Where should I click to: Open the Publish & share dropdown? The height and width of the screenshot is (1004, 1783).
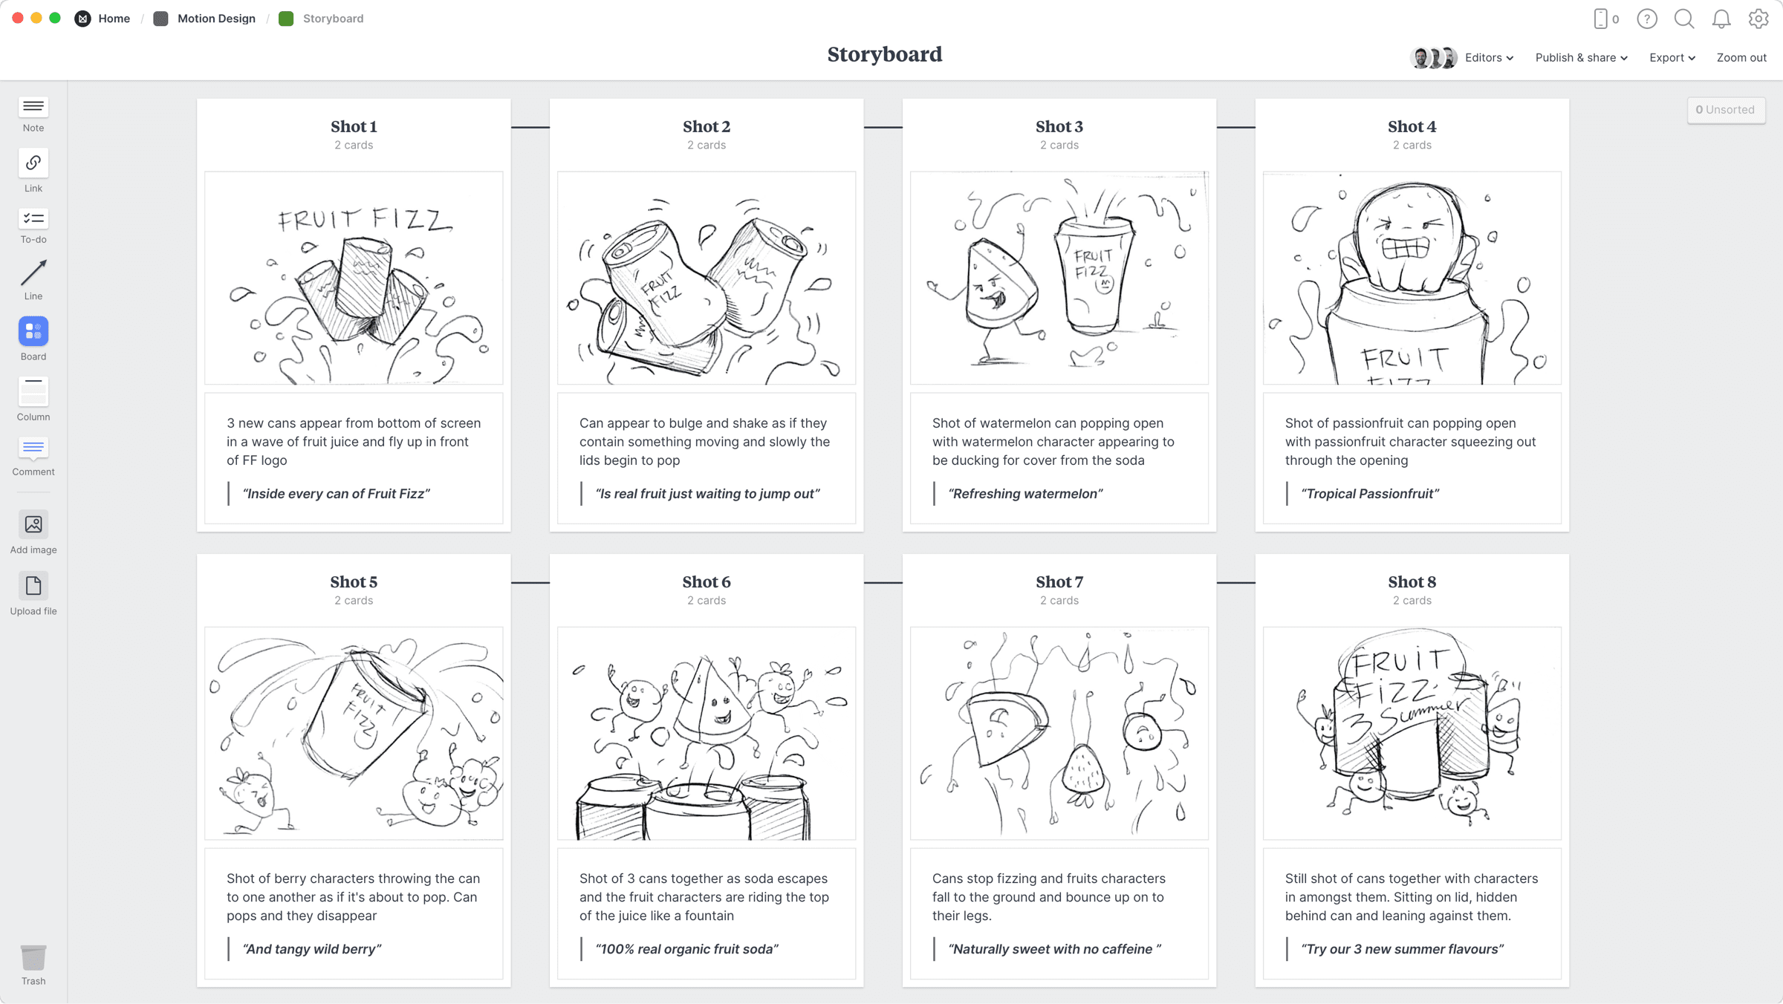[1581, 57]
